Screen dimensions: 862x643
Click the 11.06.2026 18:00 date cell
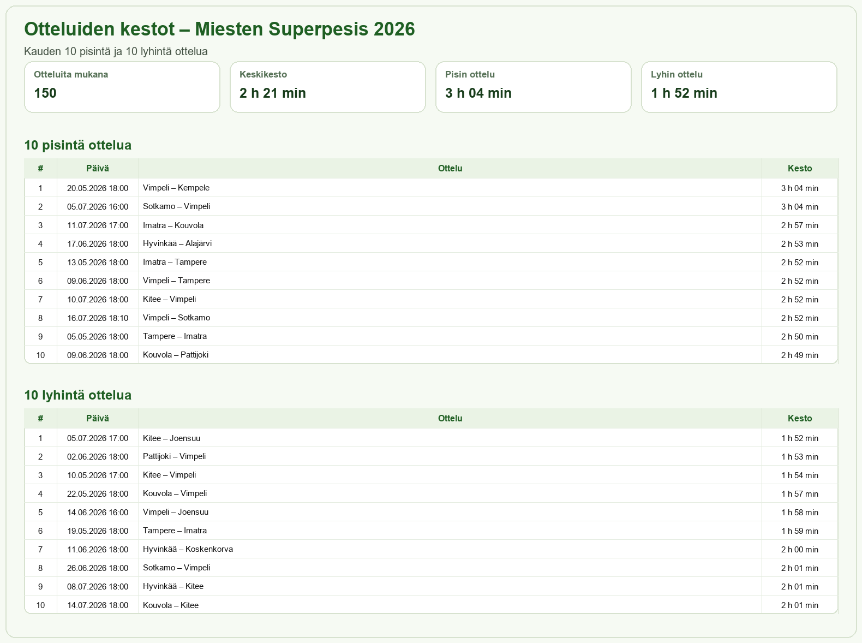coord(98,549)
